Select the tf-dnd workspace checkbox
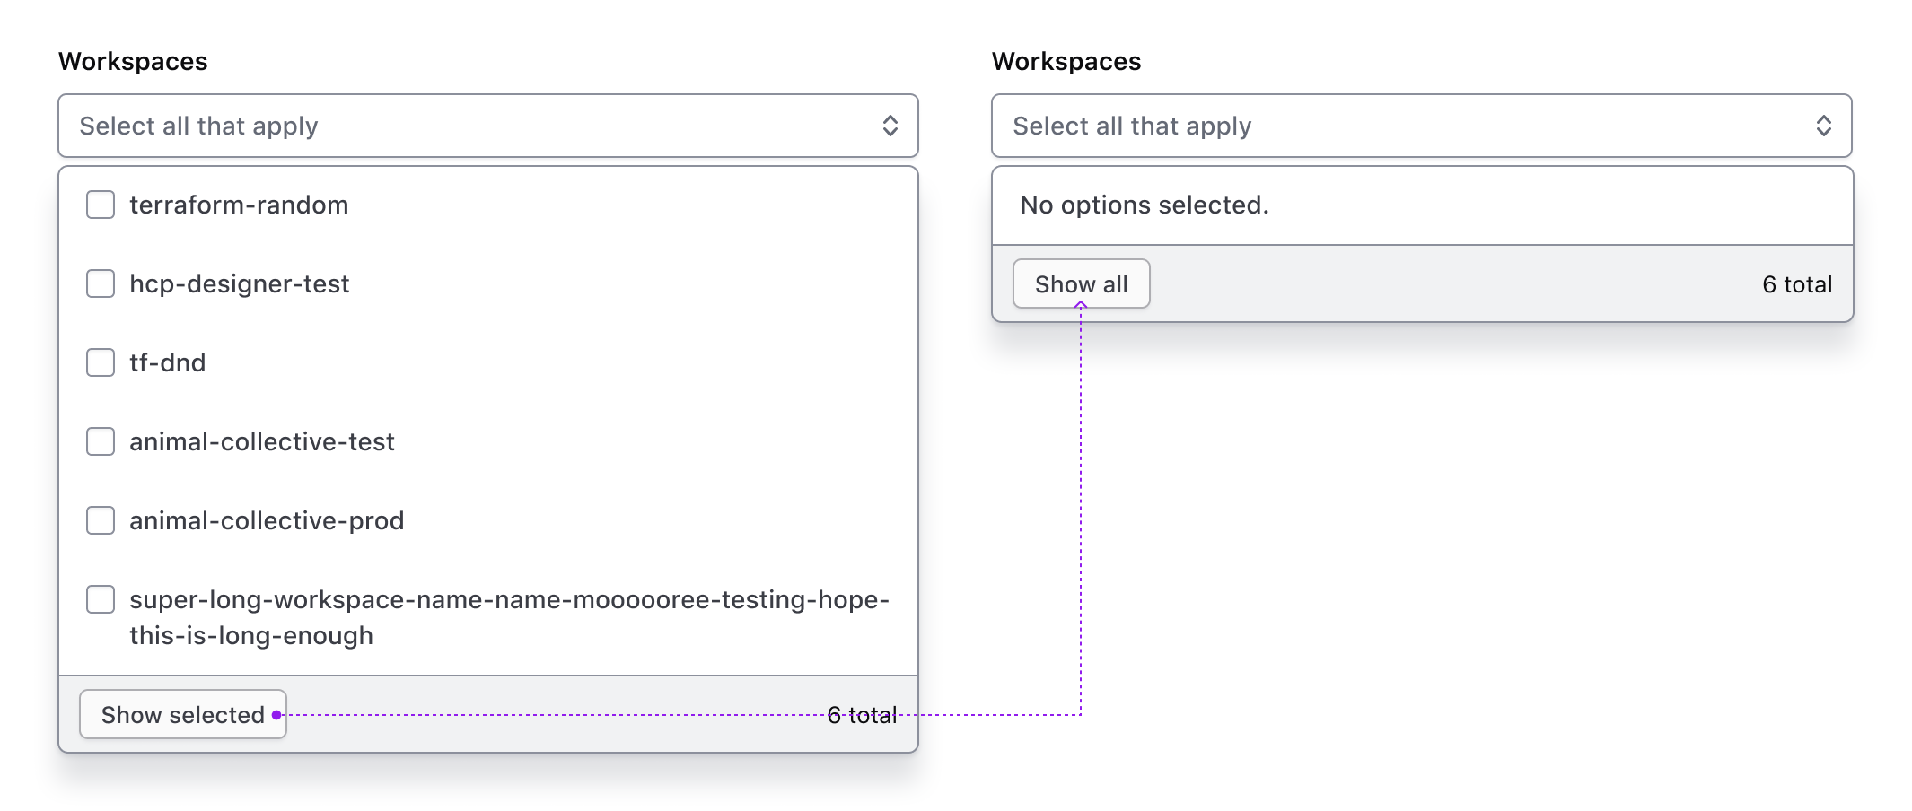This screenshot has width=1912, height=811. [100, 362]
